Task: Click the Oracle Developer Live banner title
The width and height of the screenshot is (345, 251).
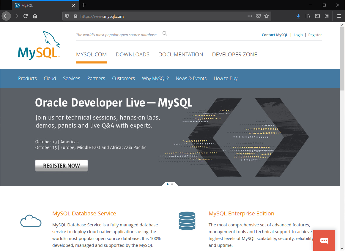Action: 114,103
